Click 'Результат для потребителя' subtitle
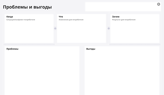 pos(124,20)
